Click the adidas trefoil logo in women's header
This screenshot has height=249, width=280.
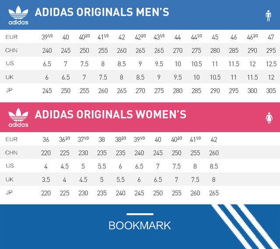(x=18, y=118)
